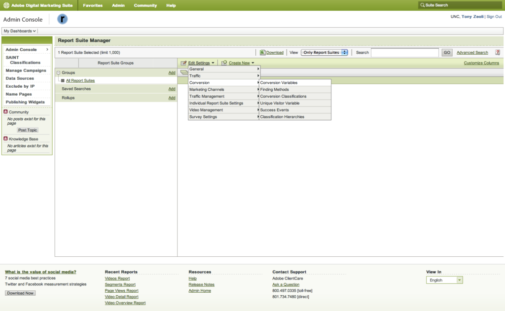Screen dimensions: 505x311
Task: Click the Community section red icon
Action: coord(5,112)
